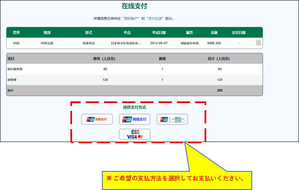Select the truncated 日本青少年育成协会 test center cell
This screenshot has width=299, height=190.
pyautogui.click(x=127, y=43)
